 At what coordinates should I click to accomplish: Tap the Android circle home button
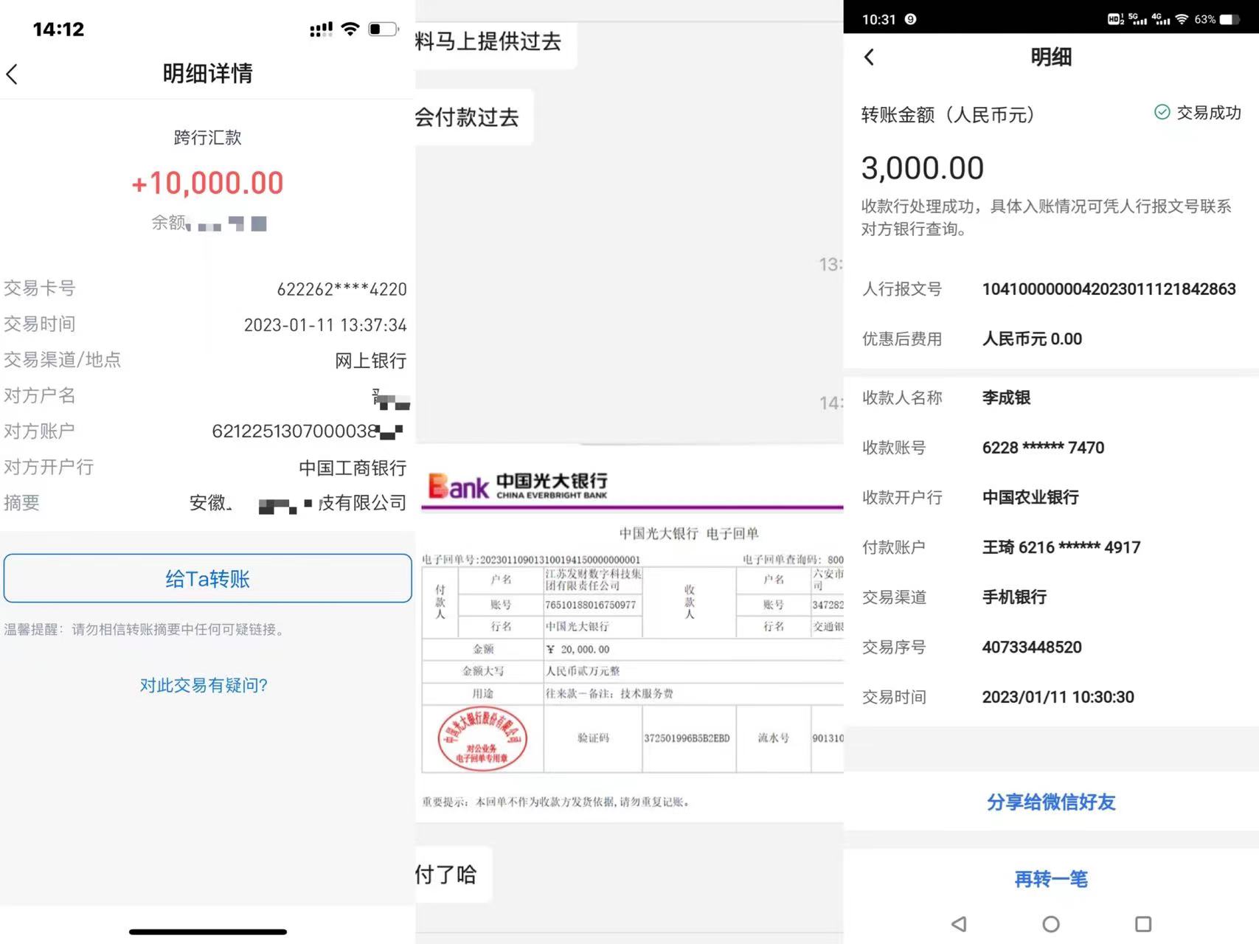click(x=1050, y=923)
